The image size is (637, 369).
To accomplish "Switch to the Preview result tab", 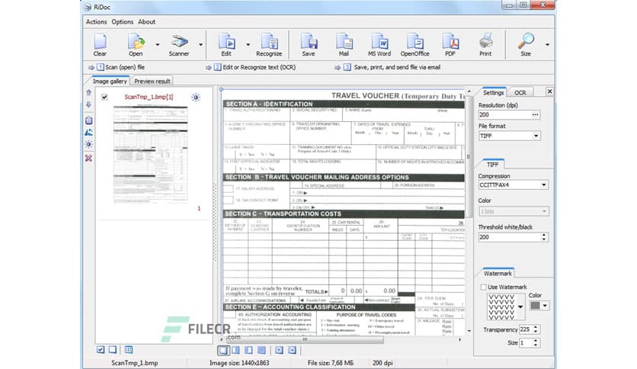I will 152,81.
